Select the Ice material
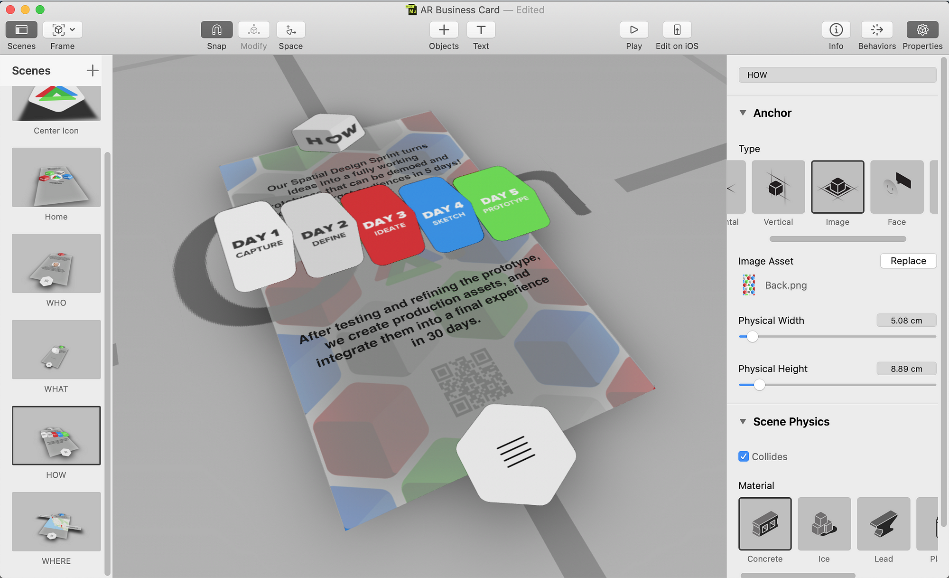This screenshot has height=578, width=949. point(824,524)
